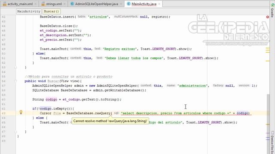The height and width of the screenshot is (154, 275).
Task: Click the activity_main.xml file icon
Action: click(x=5, y=4)
